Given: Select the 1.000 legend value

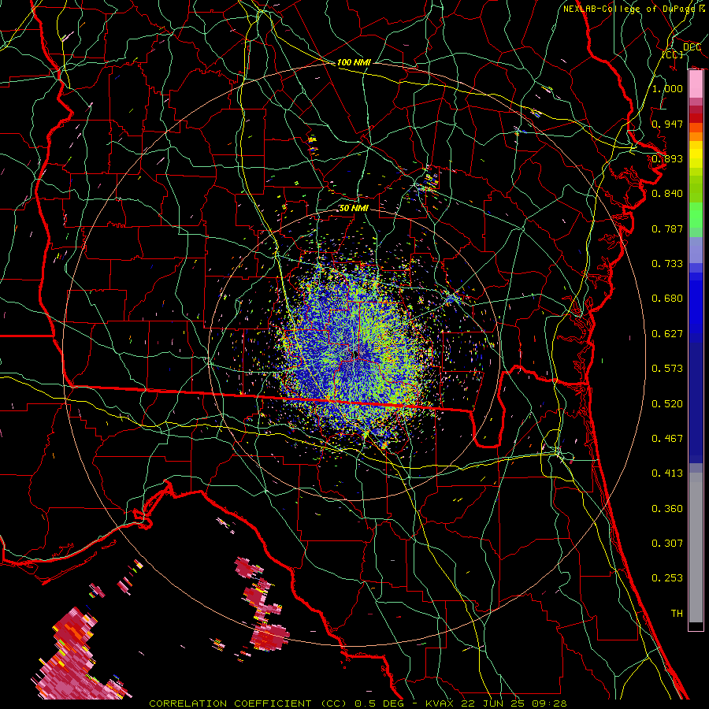Looking at the screenshot, I should [x=667, y=88].
